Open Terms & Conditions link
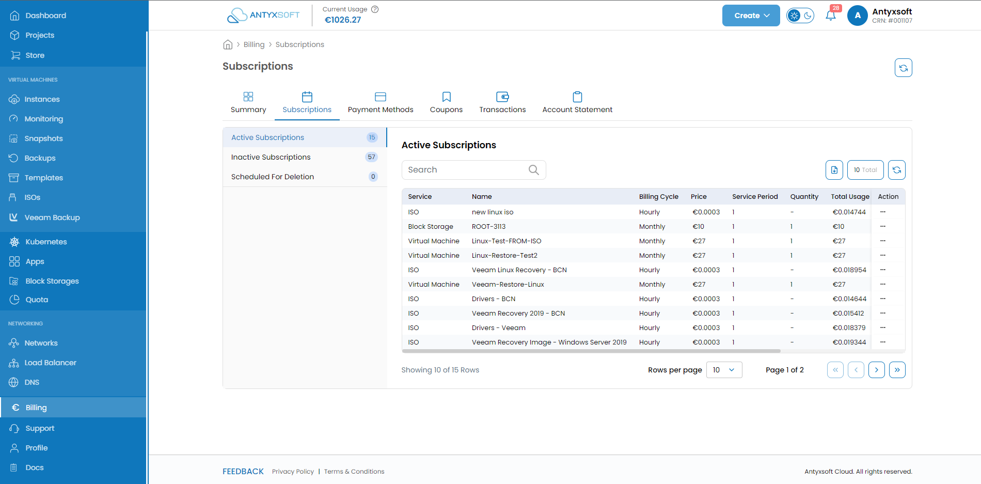Viewport: 981px width, 484px height. [x=354, y=472]
